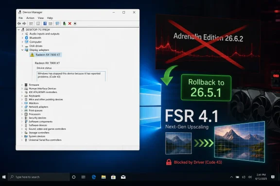Select Print queues
The height and width of the screenshot is (186, 280).
[x=35, y=110]
